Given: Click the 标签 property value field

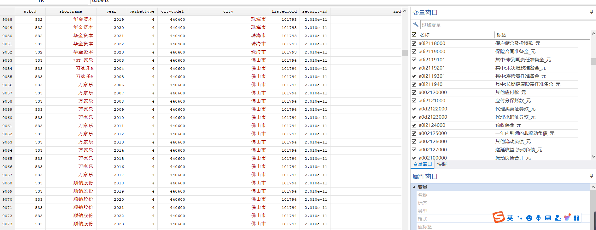Looking at the screenshot, I should (548, 203).
